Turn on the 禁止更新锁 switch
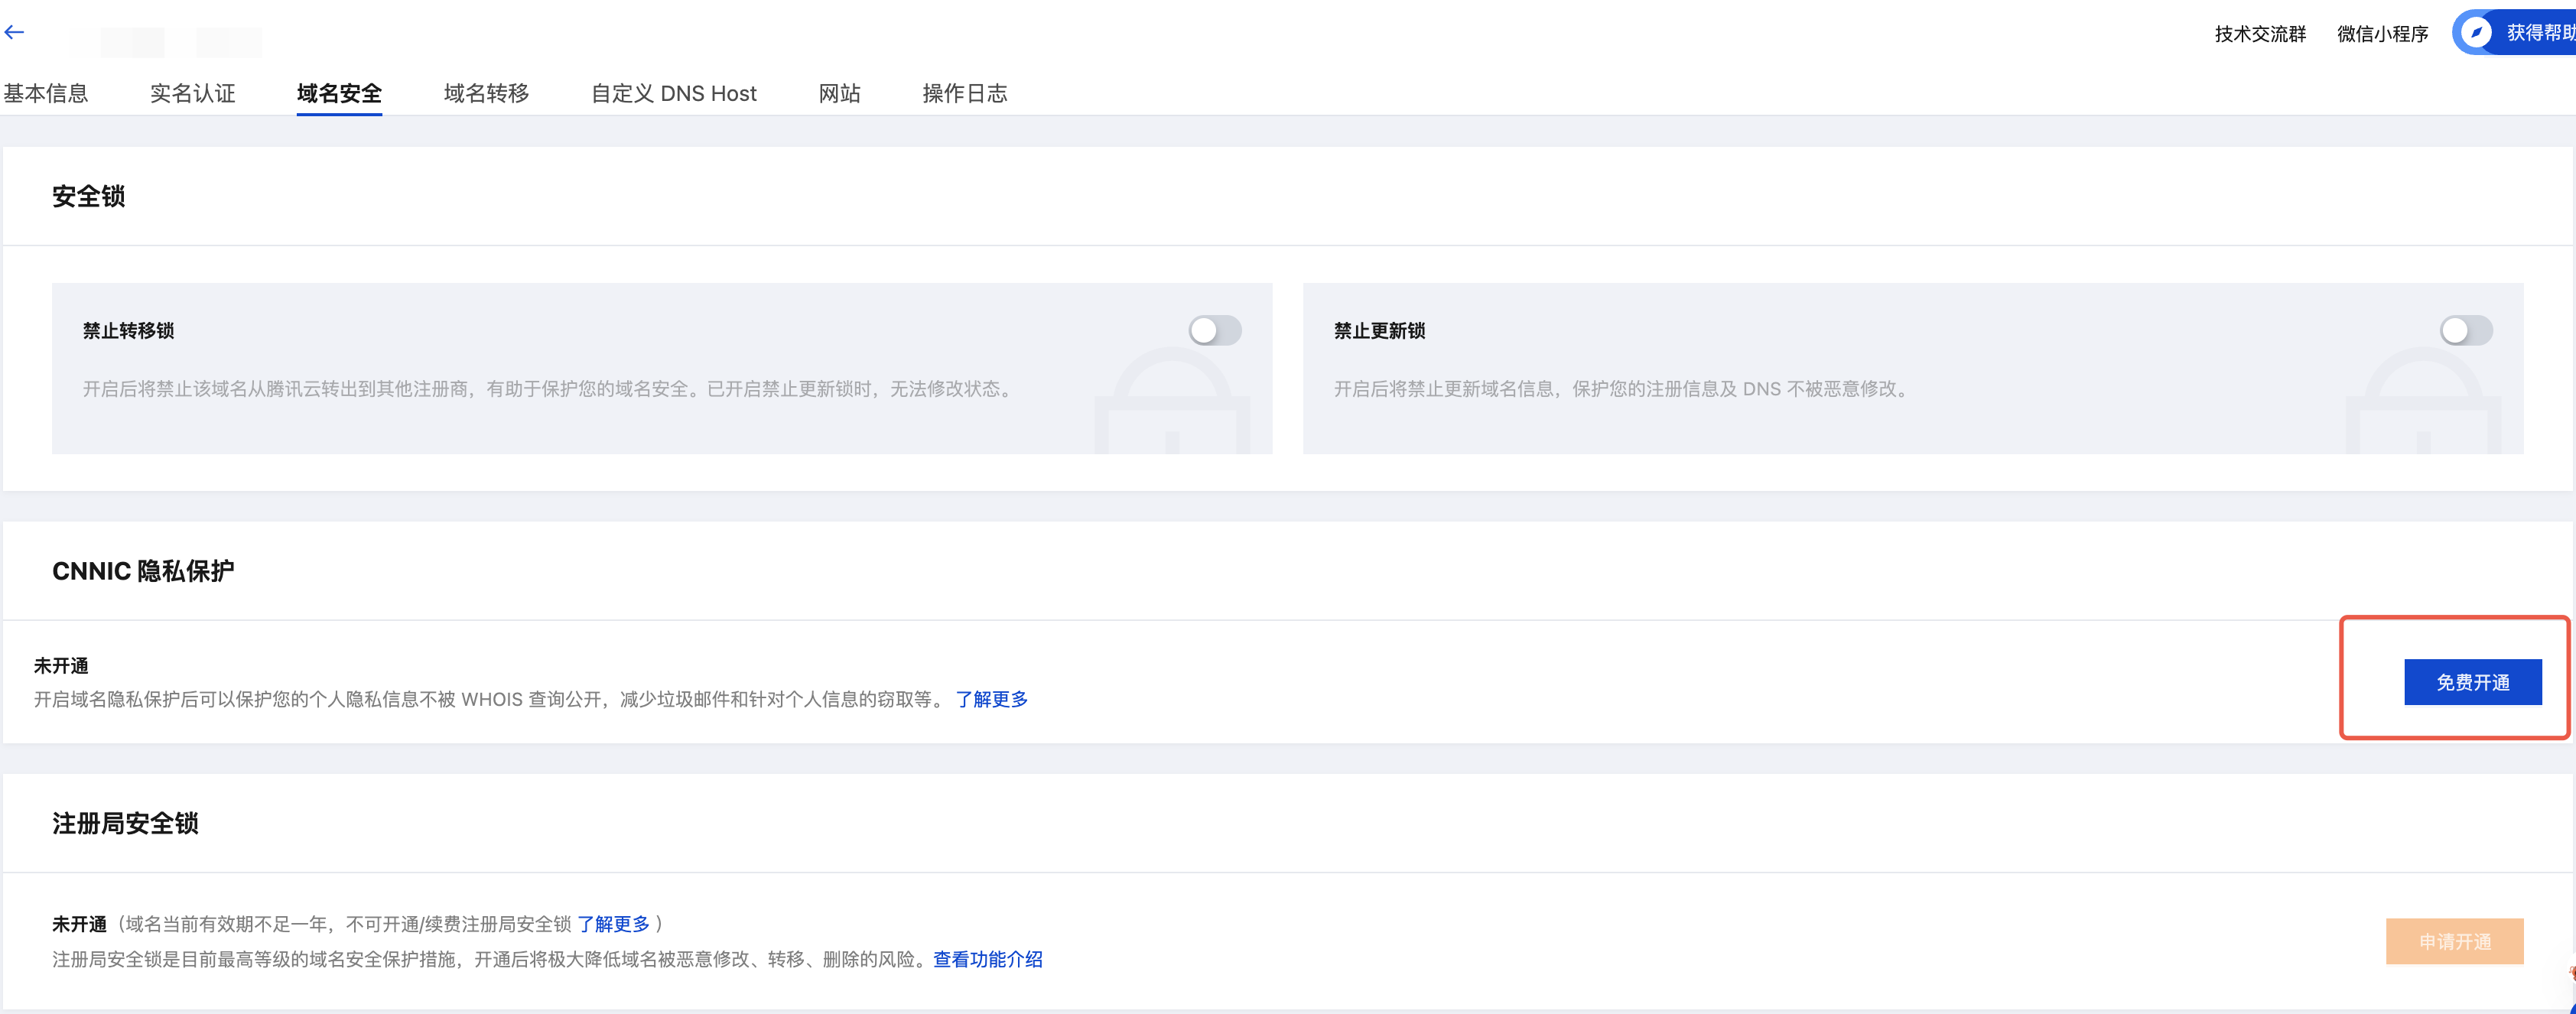The height and width of the screenshot is (1014, 2576). (x=2465, y=330)
